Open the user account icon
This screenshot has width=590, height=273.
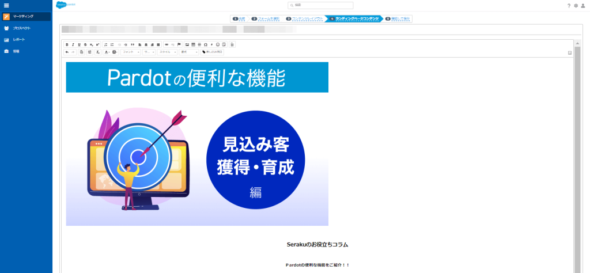coord(583,6)
